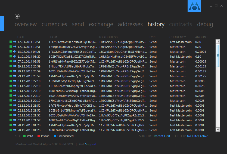Screen dimensions: 227x154
Task: Click from address 1P8GMhC3qYkuvRRBsS5gqGegT in the 13.02.2014 row
Action: pos(72,52)
